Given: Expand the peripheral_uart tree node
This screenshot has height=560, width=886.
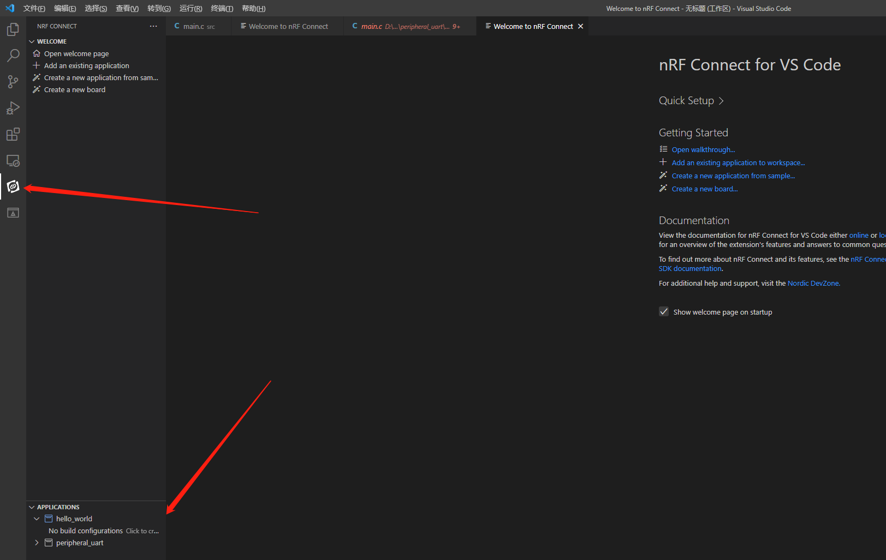Looking at the screenshot, I should [x=37, y=543].
